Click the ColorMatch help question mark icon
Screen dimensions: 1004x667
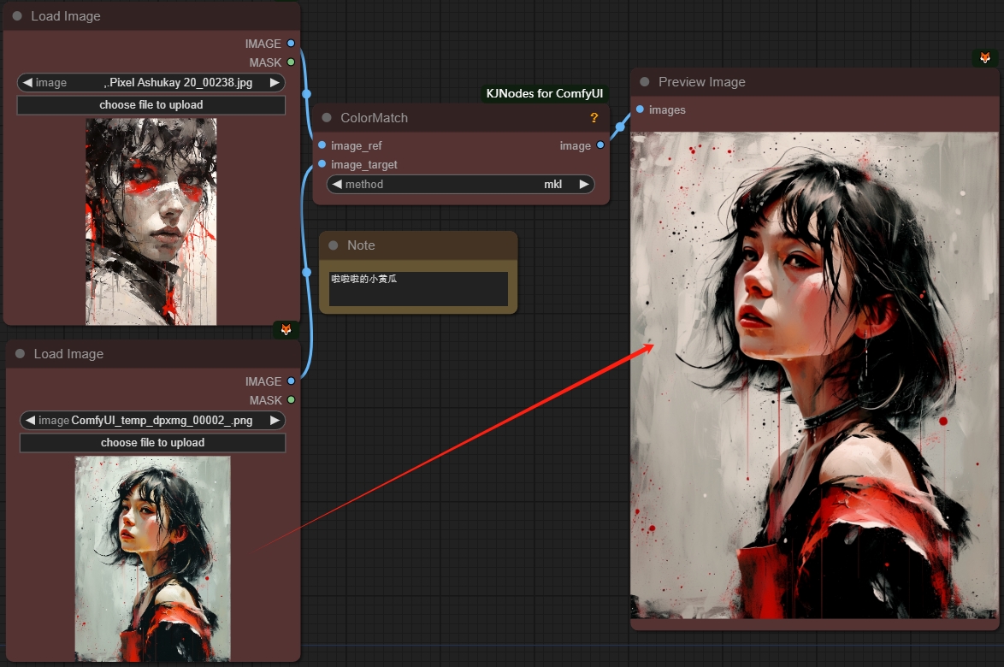(594, 118)
